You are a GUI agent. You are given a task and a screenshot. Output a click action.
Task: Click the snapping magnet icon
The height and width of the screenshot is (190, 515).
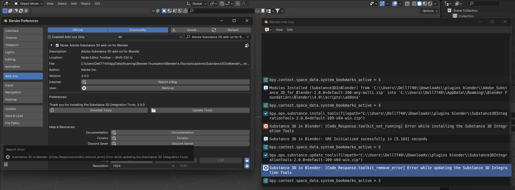[222, 4]
